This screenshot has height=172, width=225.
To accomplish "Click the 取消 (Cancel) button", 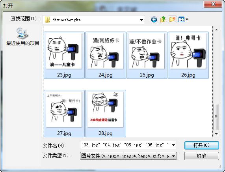I will point(202,156).
